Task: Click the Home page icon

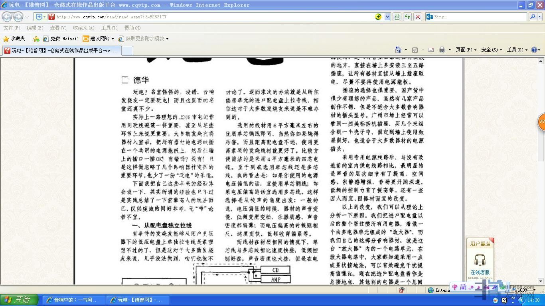Action: [x=398, y=50]
